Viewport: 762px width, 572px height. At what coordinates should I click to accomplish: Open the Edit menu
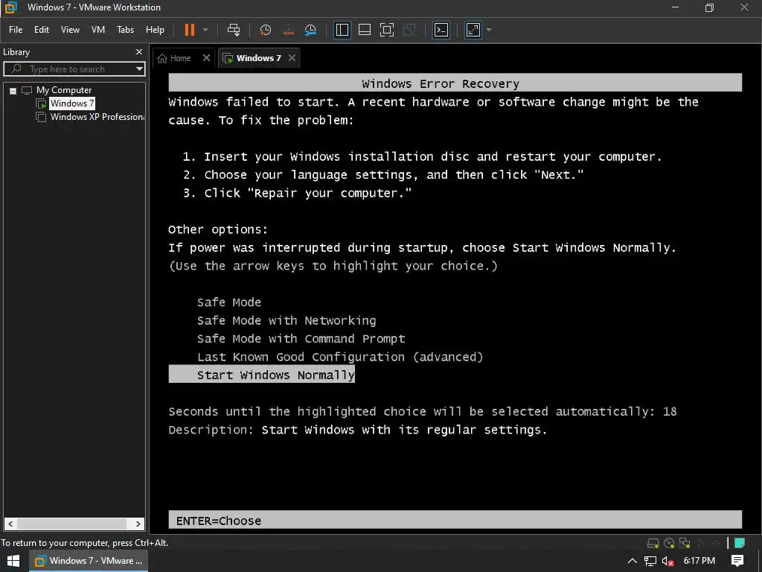tap(42, 30)
